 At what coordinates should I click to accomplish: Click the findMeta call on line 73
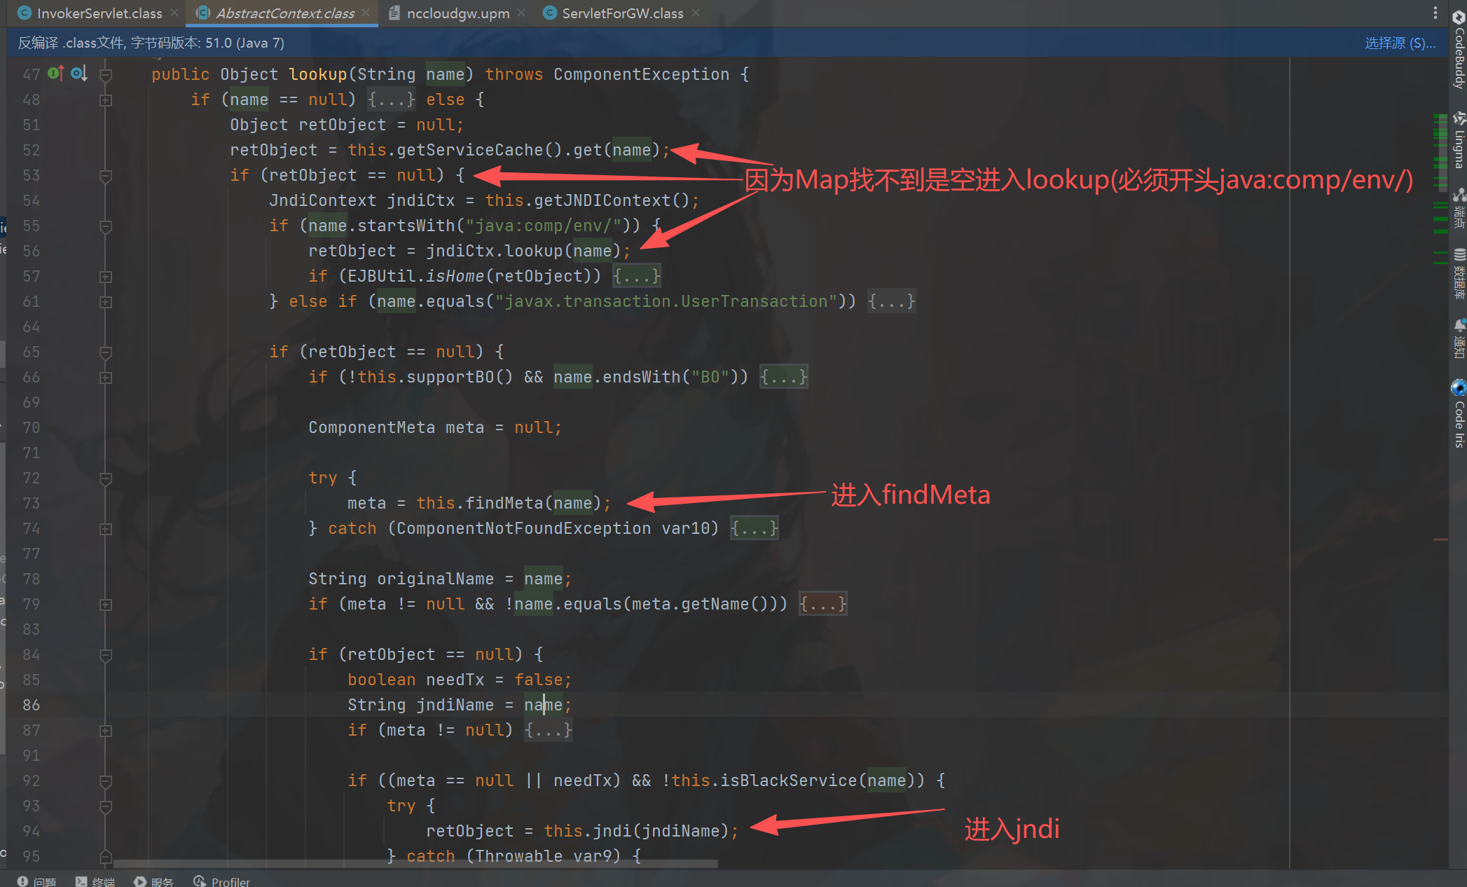coord(504,504)
